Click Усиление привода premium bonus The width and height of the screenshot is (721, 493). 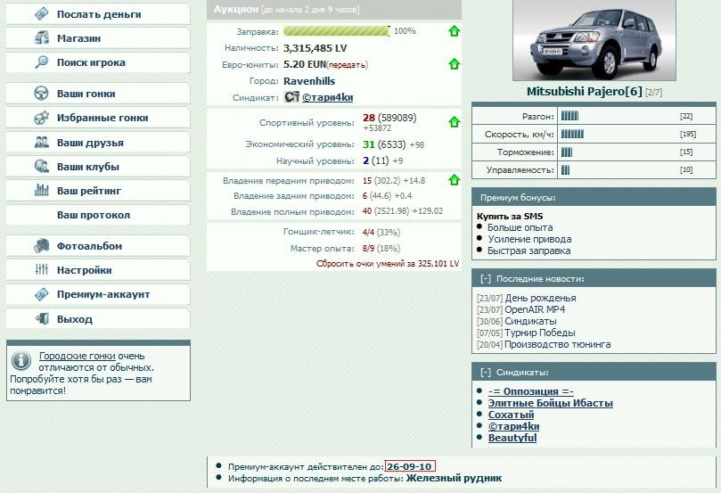tap(529, 239)
